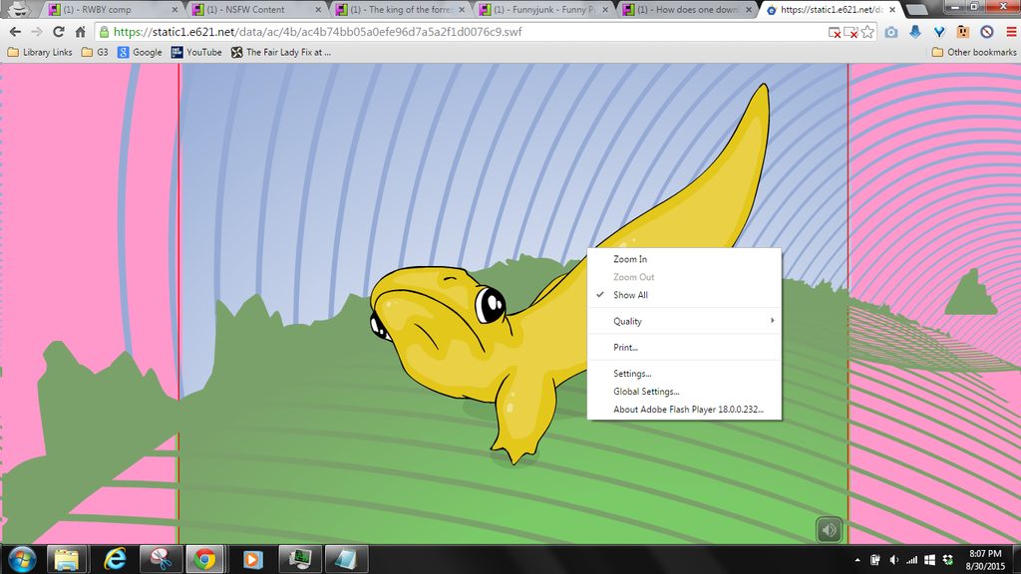Screen dimensions: 1021x574
Task: Choose Print from the context menu
Action: (625, 347)
